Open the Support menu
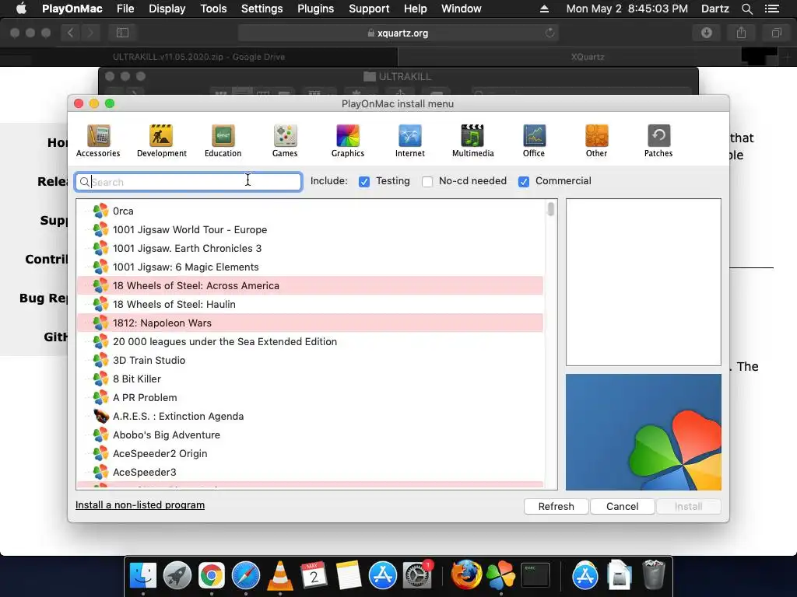797x597 pixels. [x=369, y=9]
